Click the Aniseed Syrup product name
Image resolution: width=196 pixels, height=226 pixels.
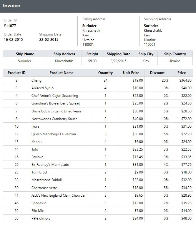[42, 88]
